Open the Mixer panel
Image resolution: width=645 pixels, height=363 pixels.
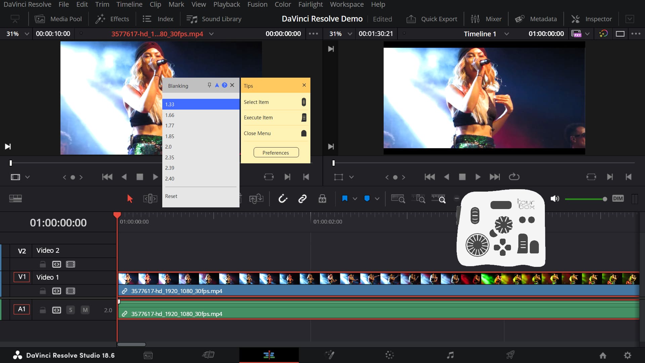point(486,19)
